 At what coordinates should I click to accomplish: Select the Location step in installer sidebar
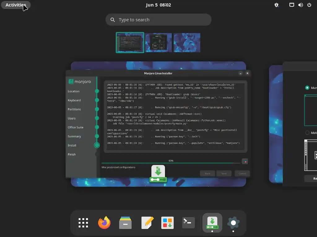(74, 91)
